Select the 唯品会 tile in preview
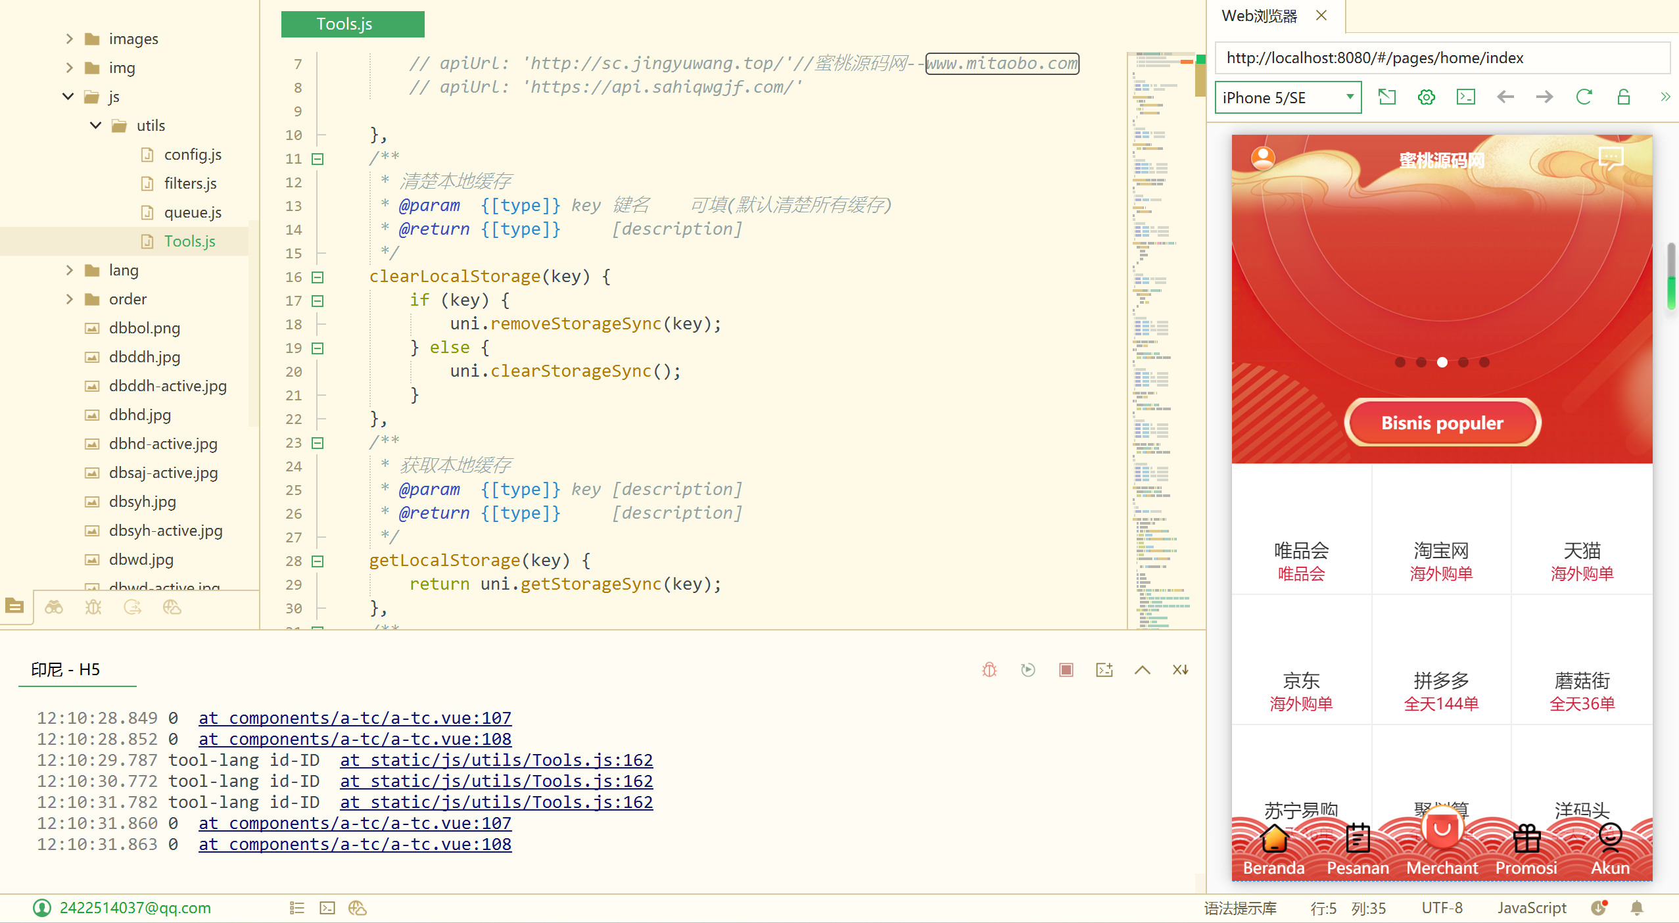This screenshot has width=1679, height=923. [x=1301, y=531]
